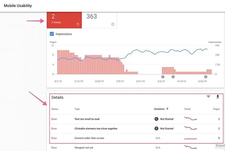Click the download icon in the Details panel
225x151 pixels.
[218, 97]
